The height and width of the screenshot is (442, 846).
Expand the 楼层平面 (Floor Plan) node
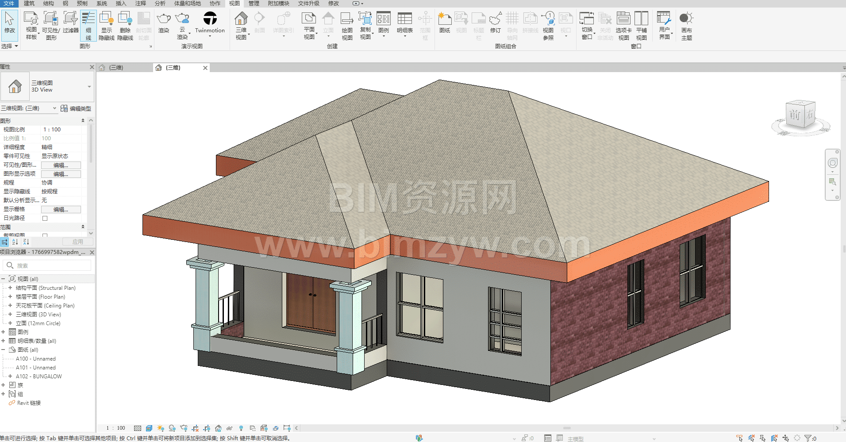click(10, 297)
